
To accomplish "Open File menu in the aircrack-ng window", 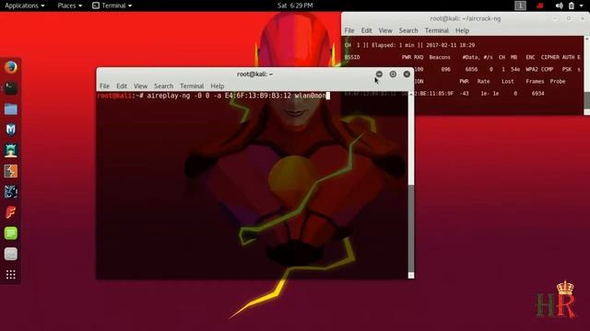I will click(349, 30).
